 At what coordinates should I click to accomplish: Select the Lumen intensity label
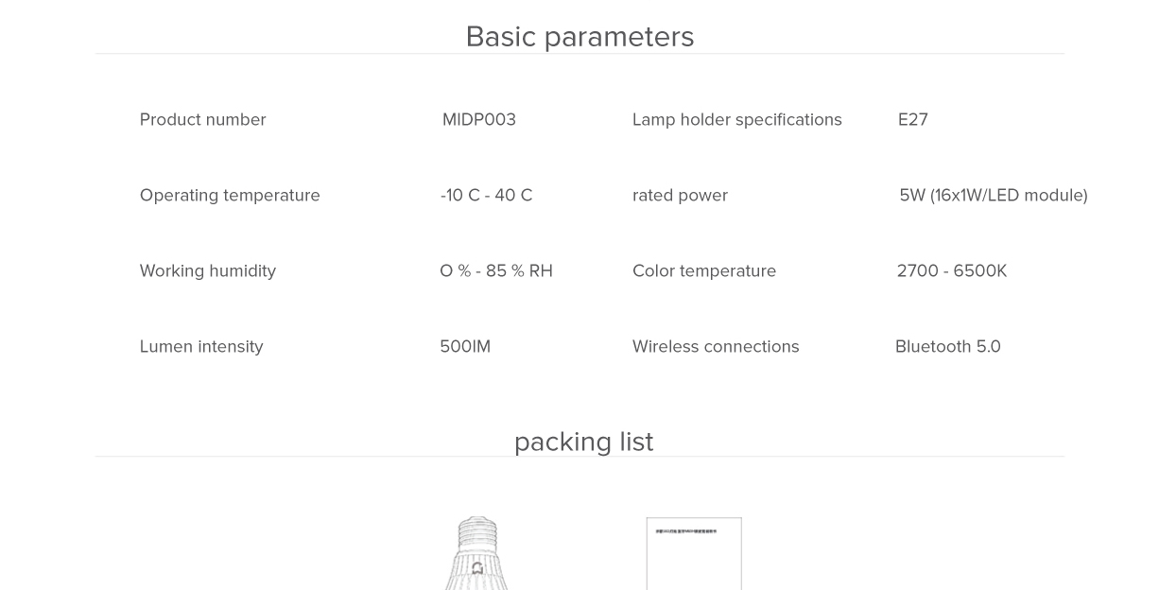tap(201, 347)
